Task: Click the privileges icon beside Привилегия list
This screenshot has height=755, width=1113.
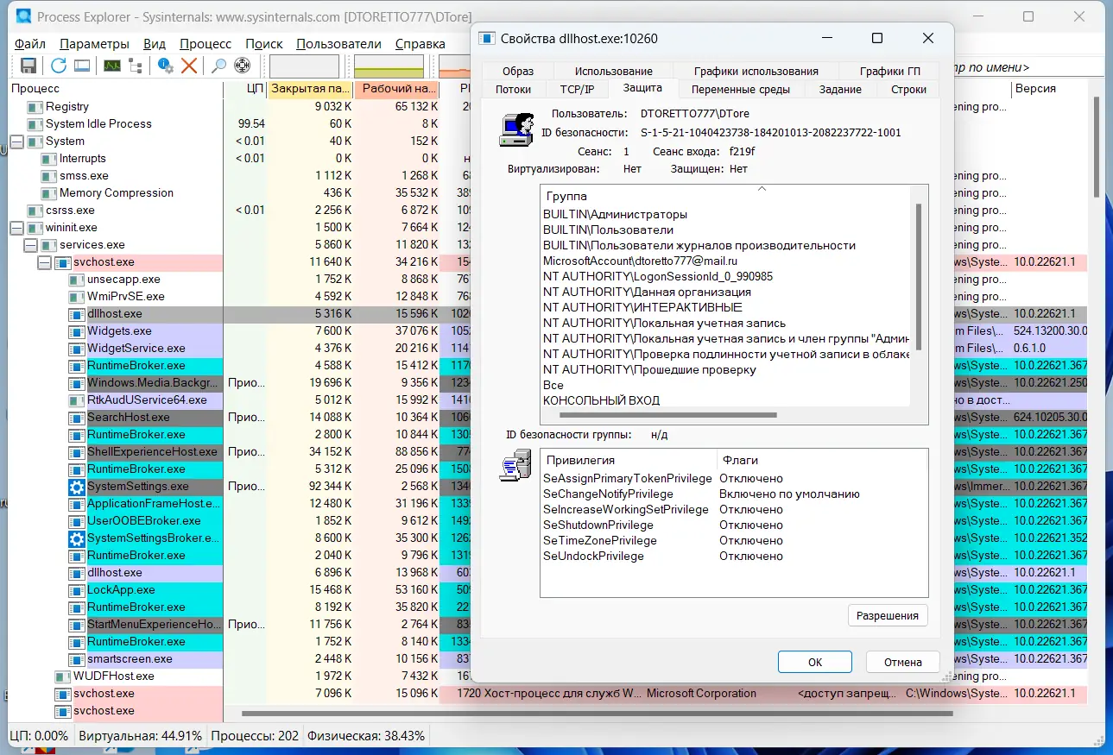Action: point(515,466)
